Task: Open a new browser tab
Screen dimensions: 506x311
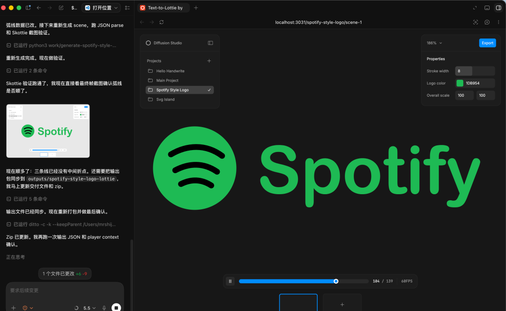Action: [196, 8]
